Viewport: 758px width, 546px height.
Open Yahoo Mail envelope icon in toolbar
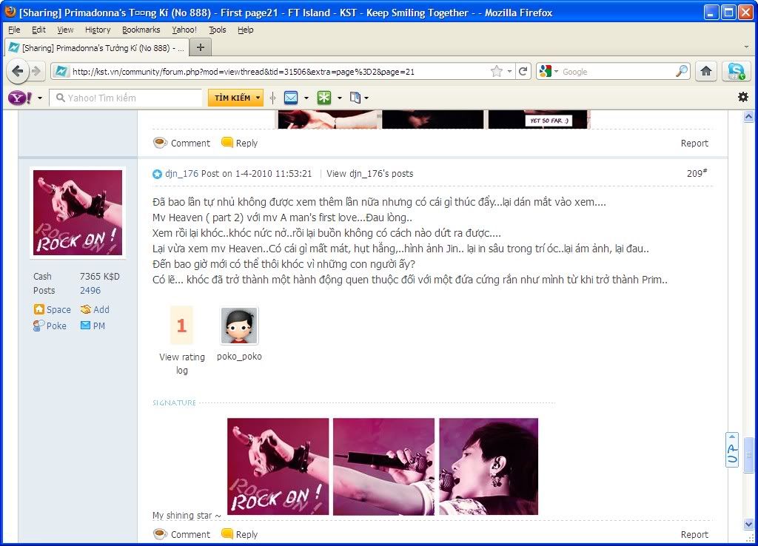290,98
